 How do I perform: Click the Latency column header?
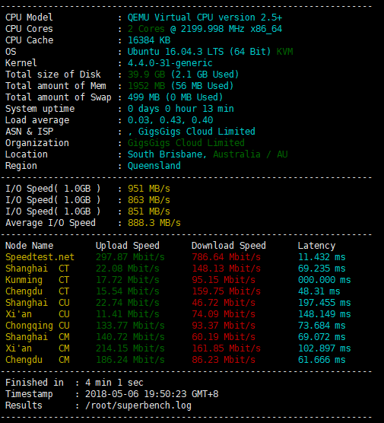tap(316, 246)
